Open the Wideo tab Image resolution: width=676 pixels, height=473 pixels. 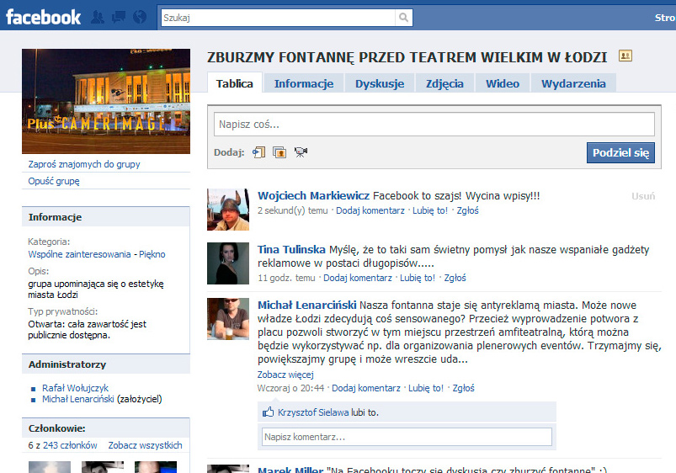click(x=503, y=83)
